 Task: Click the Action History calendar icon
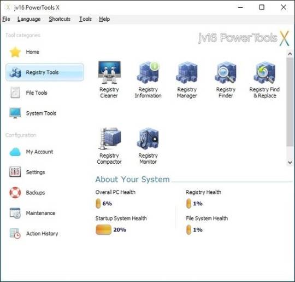15,233
